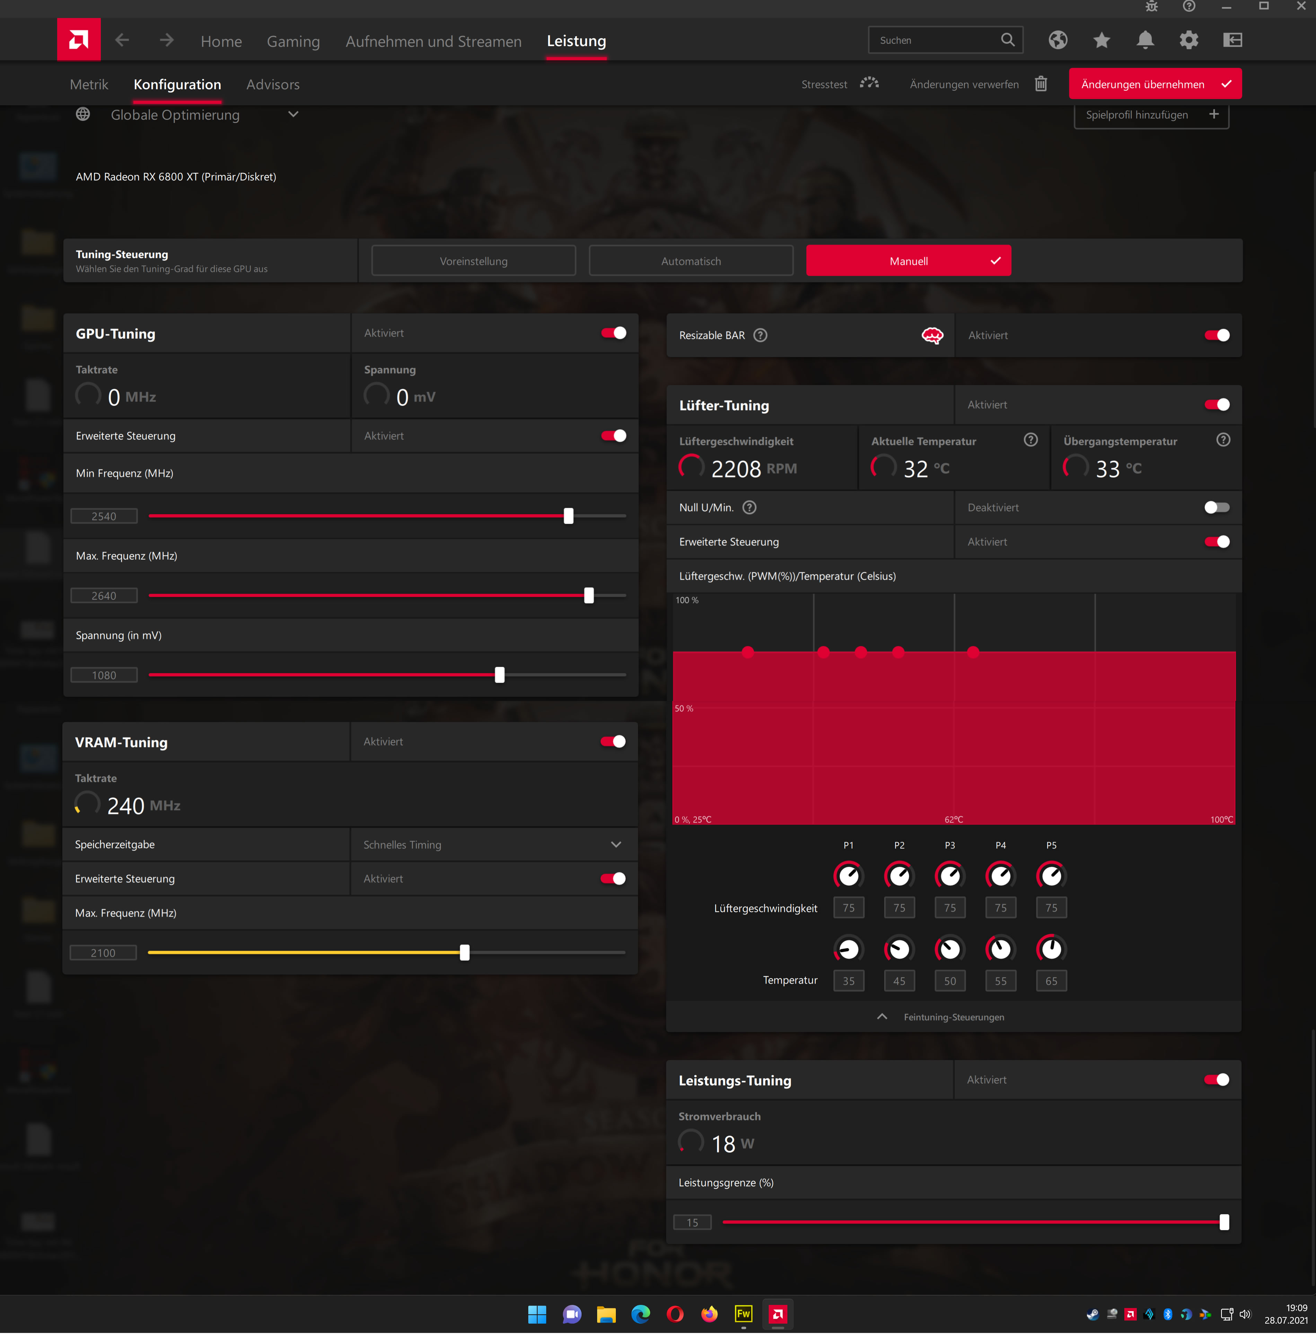Open the Gaming tab

point(293,41)
